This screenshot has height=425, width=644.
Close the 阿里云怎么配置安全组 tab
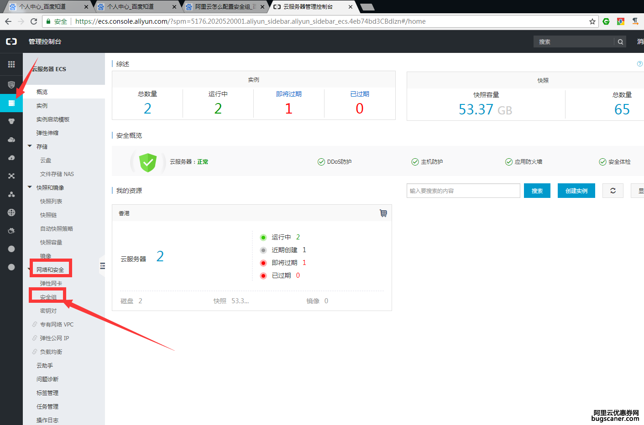tap(262, 7)
